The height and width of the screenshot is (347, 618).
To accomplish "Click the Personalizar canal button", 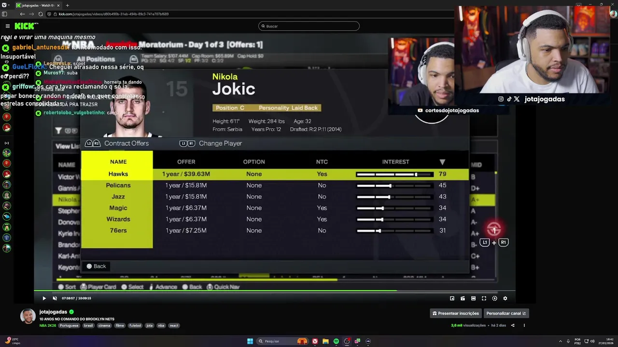I will coord(506,313).
